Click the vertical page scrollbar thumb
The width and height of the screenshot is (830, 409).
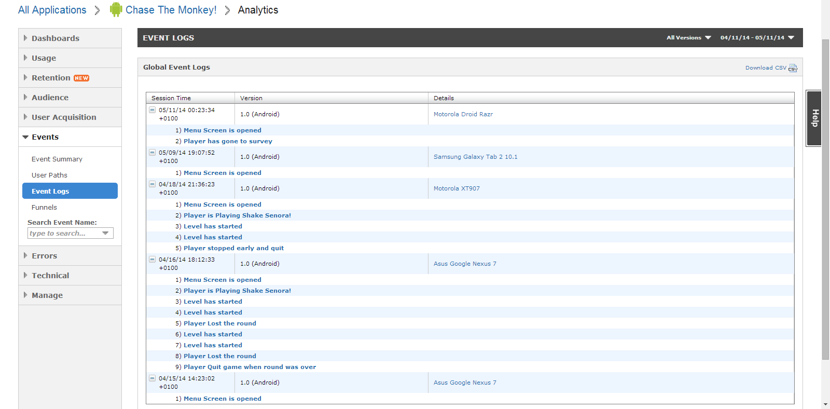[x=825, y=199]
